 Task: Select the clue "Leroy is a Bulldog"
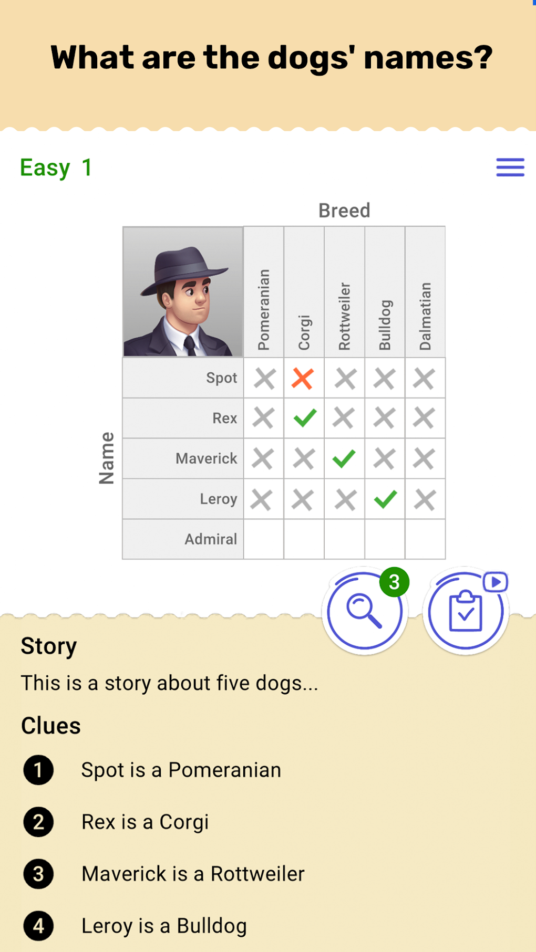[163, 926]
